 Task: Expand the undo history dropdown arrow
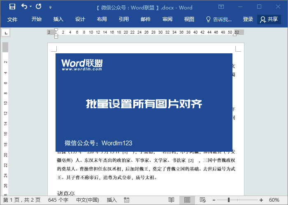(x=31, y=7)
